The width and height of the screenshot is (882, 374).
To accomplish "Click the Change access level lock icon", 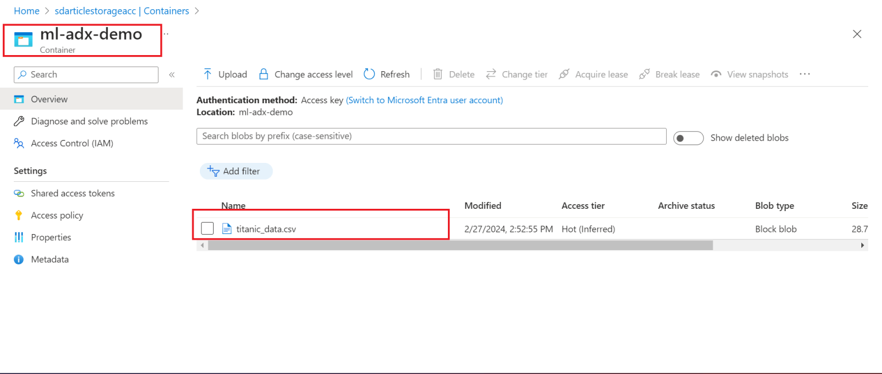I will pyautogui.click(x=264, y=75).
